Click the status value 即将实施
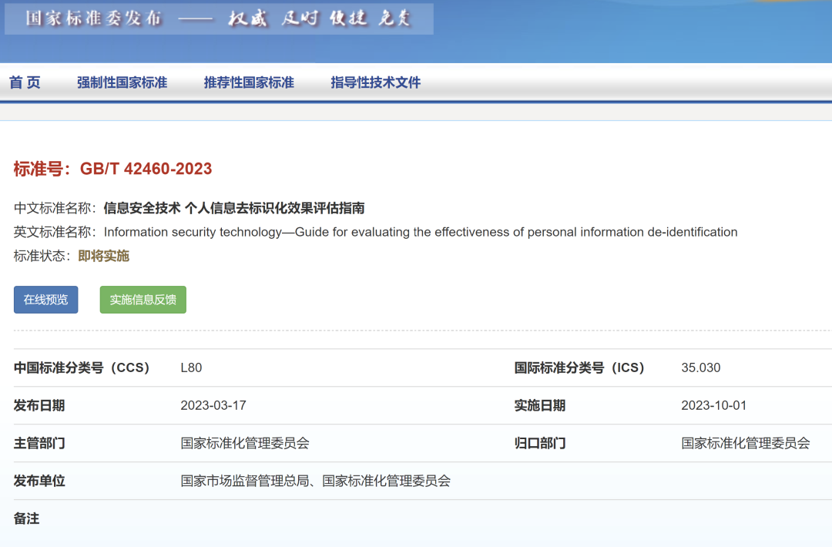Viewport: 832px width, 547px height. pyautogui.click(x=103, y=257)
